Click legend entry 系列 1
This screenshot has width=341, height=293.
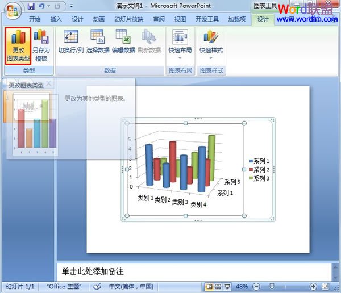tap(259, 161)
